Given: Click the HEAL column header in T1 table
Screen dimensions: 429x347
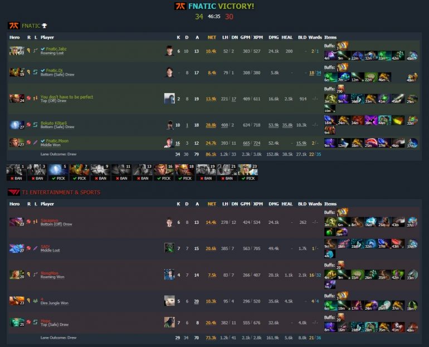Looking at the screenshot, I should coord(287,204).
